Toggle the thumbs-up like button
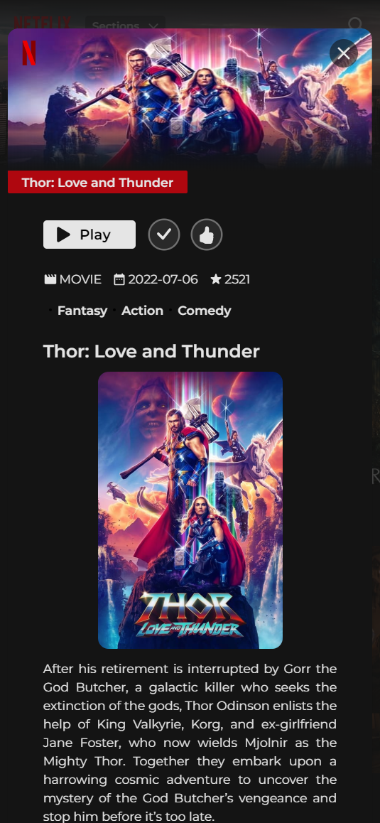The height and width of the screenshot is (823, 380). coord(207,235)
